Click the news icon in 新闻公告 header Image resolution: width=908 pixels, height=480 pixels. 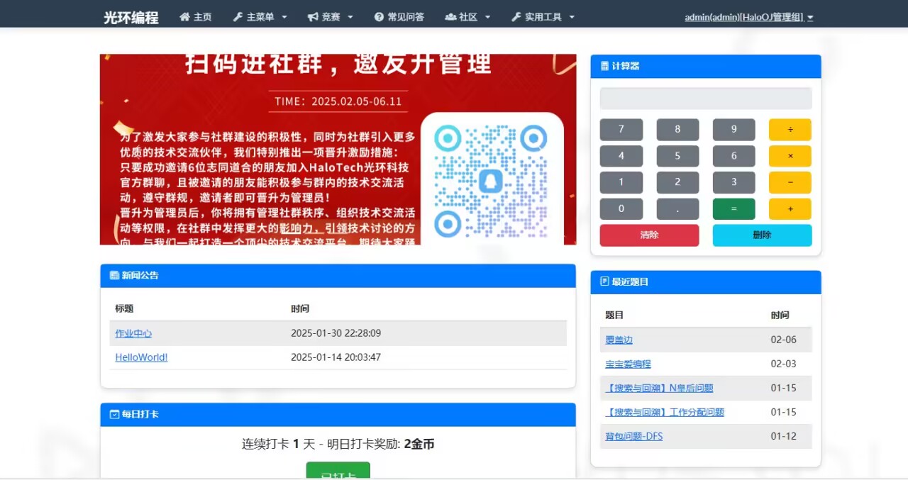coord(114,275)
